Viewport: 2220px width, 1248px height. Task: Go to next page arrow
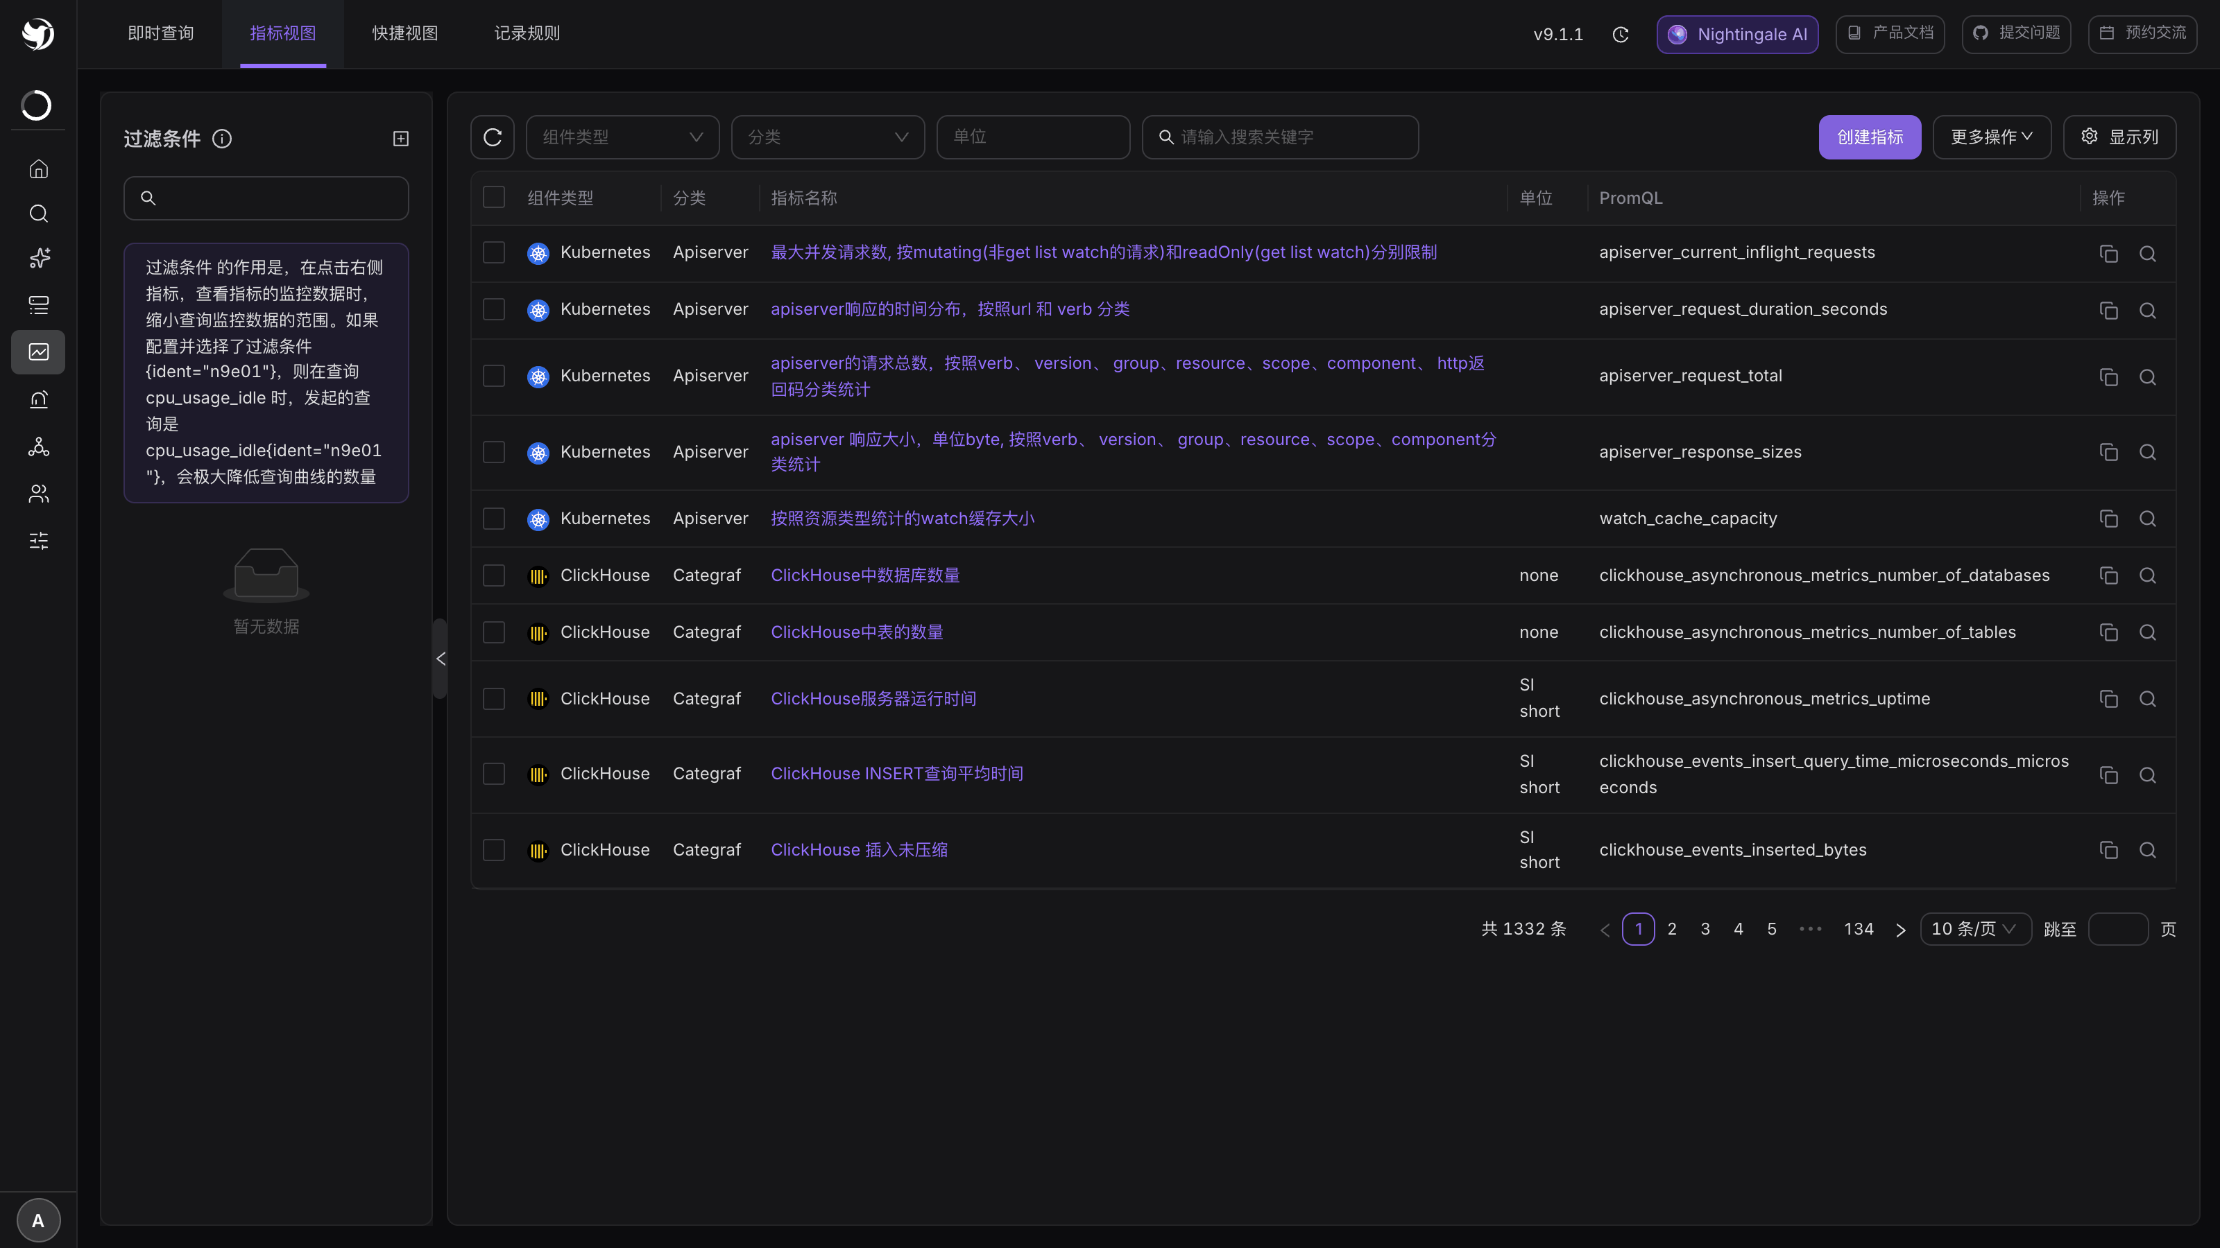[x=1900, y=930]
